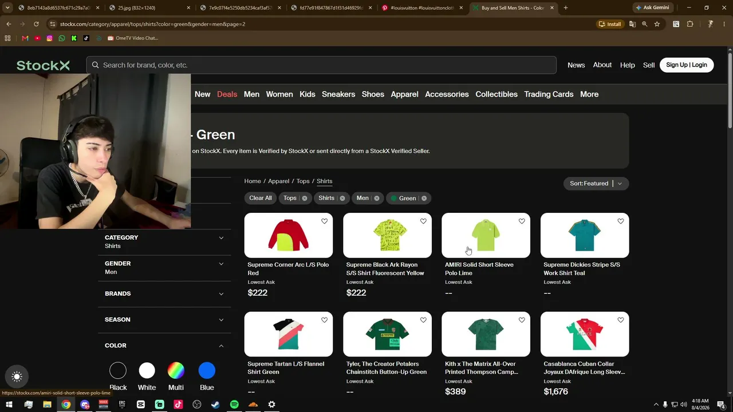Open the Sort: Featured dropdown
733x412 pixels.
[596, 184]
